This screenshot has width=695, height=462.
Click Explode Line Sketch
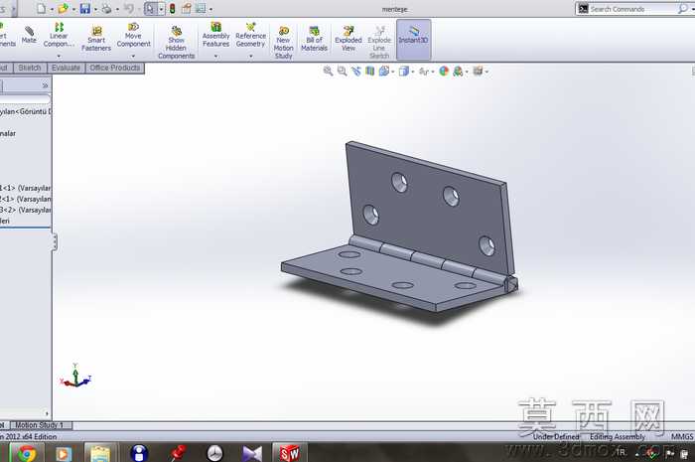click(379, 42)
